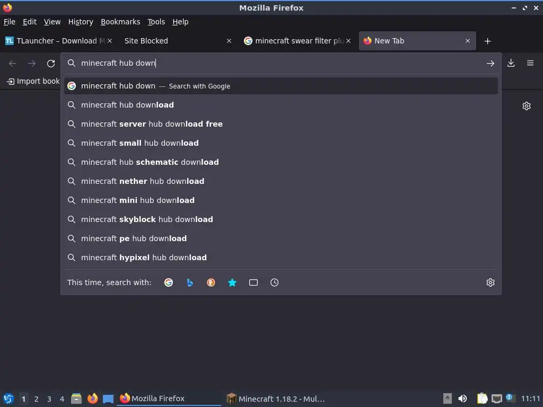This screenshot has height=407, width=543.
Task: Open the View menu
Action: [x=52, y=22]
